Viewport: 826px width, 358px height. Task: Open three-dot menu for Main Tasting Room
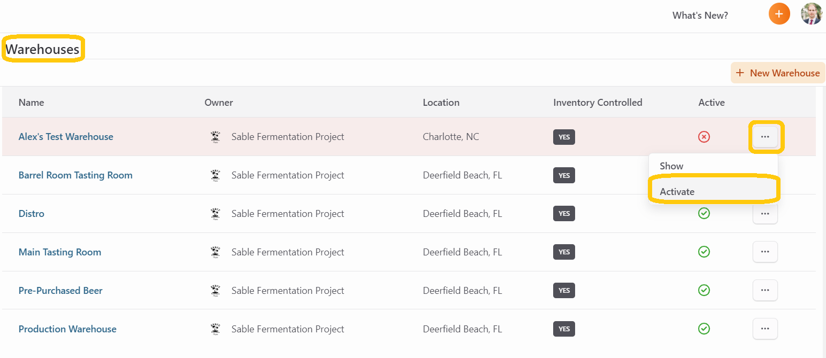(x=765, y=252)
